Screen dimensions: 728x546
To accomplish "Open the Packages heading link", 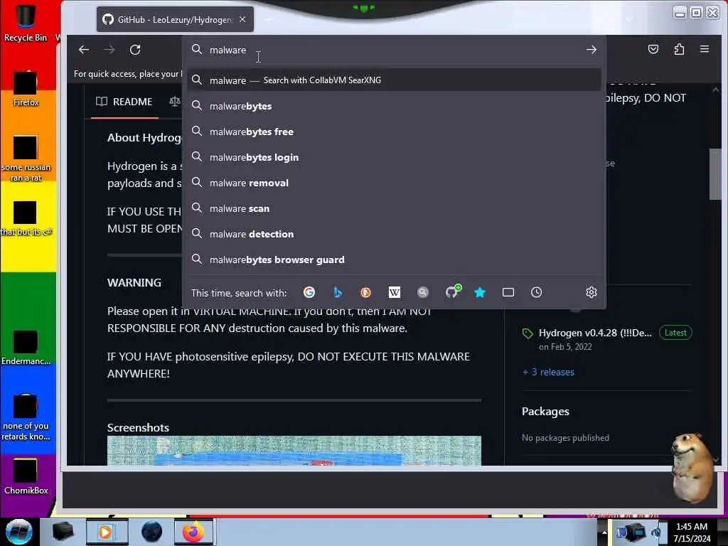I will [x=545, y=412].
